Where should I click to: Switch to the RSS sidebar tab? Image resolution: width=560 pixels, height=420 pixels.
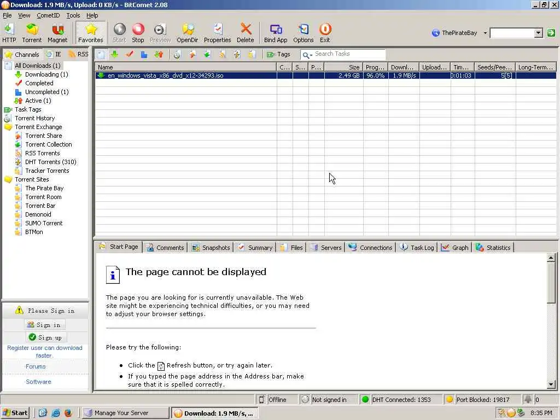coord(79,54)
